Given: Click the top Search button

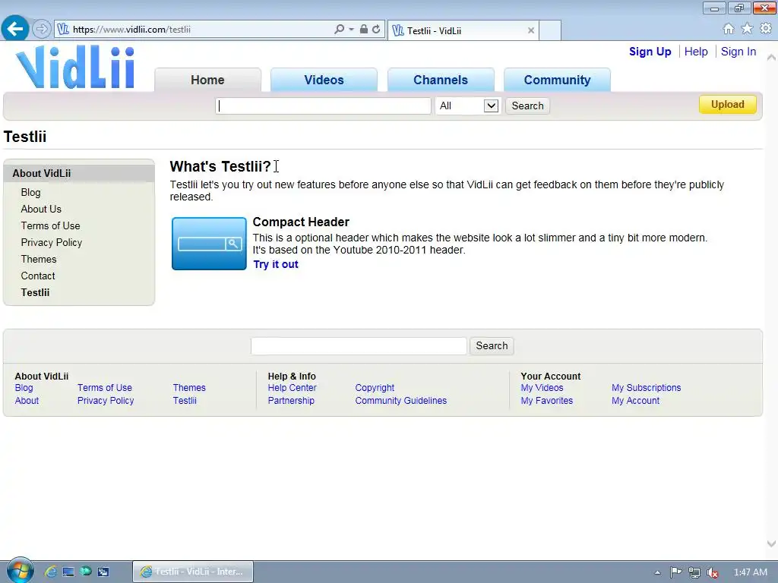Looking at the screenshot, I should click(x=527, y=106).
